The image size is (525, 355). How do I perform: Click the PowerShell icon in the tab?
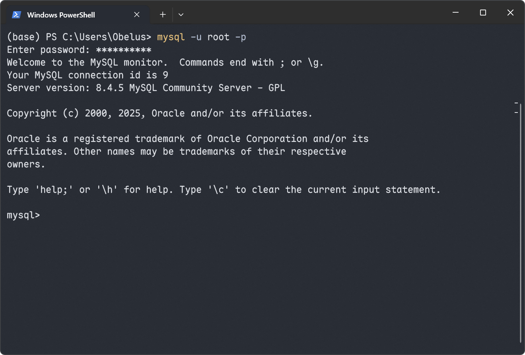click(x=16, y=15)
